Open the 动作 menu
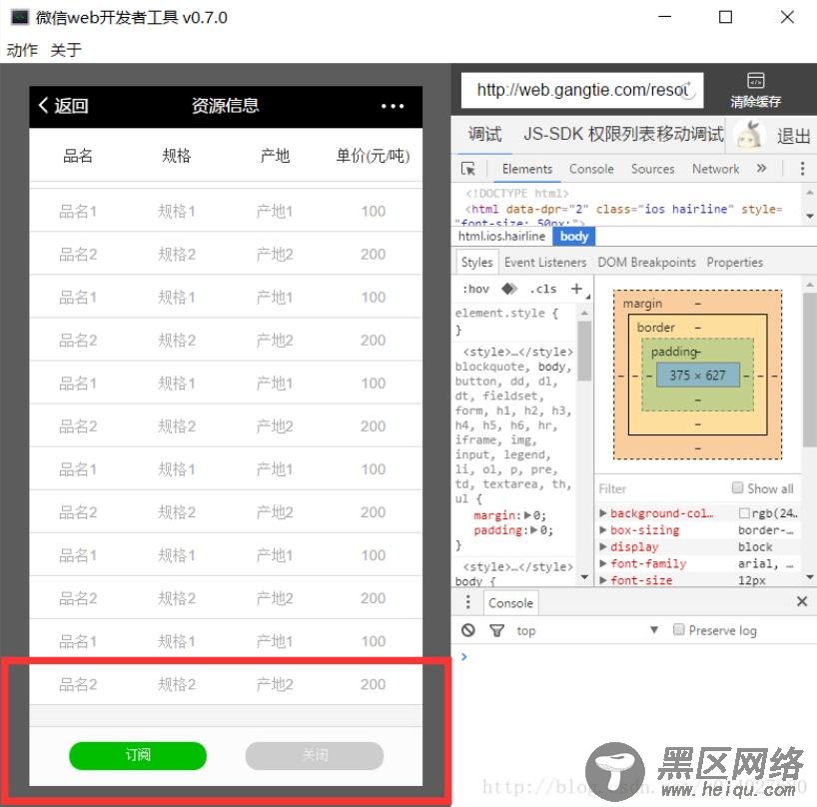 [x=22, y=50]
